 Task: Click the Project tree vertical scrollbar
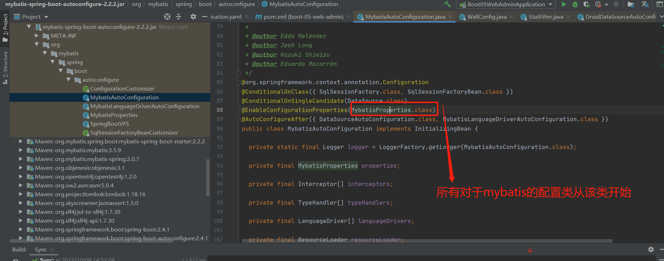(208, 177)
